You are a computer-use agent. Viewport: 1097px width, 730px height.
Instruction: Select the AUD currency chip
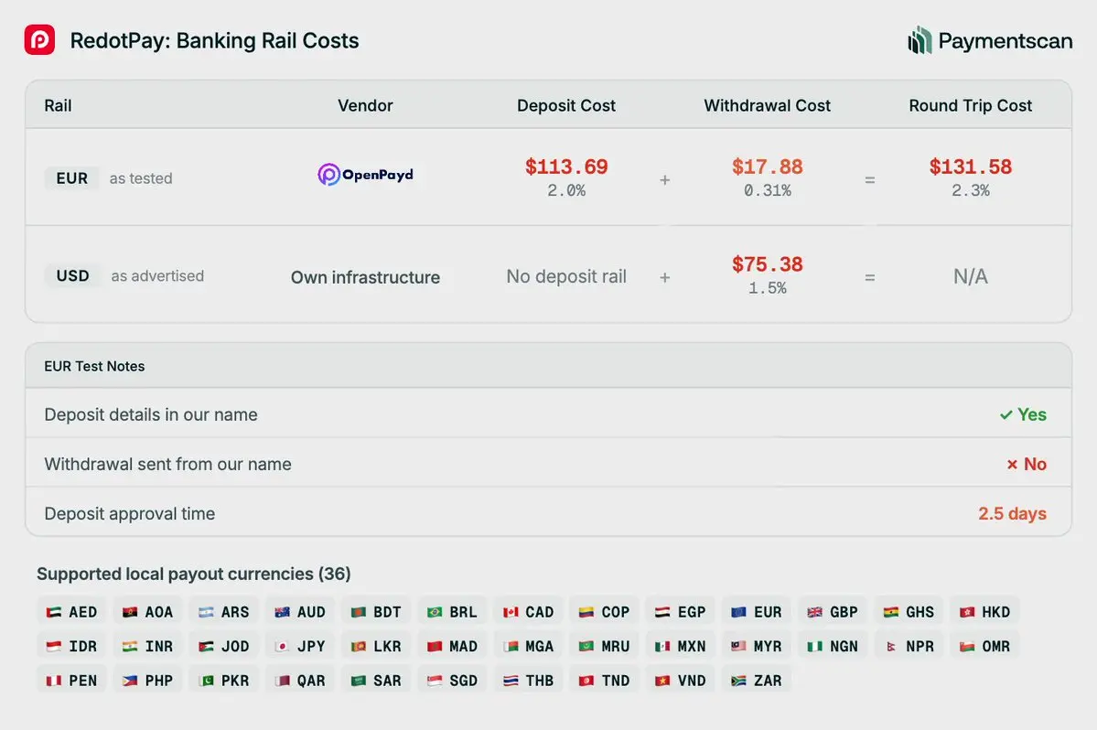300,612
